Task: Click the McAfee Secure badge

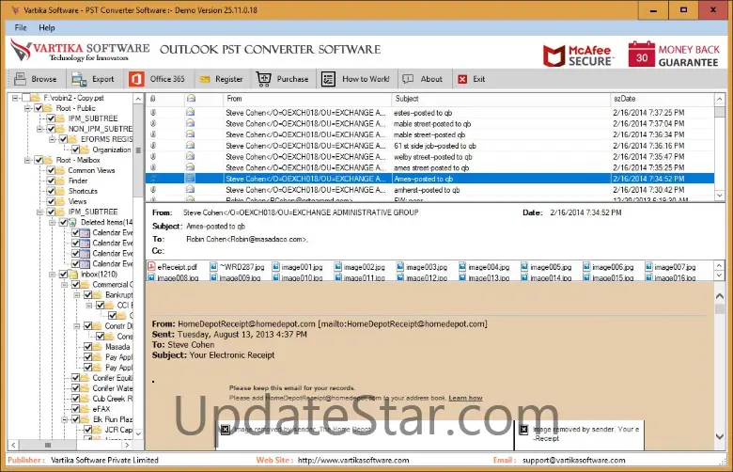Action: click(578, 55)
